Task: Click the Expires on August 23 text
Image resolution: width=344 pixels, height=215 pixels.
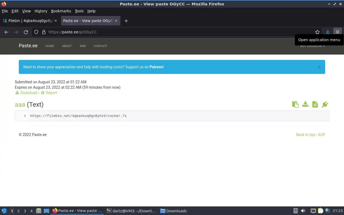Action: point(67,87)
